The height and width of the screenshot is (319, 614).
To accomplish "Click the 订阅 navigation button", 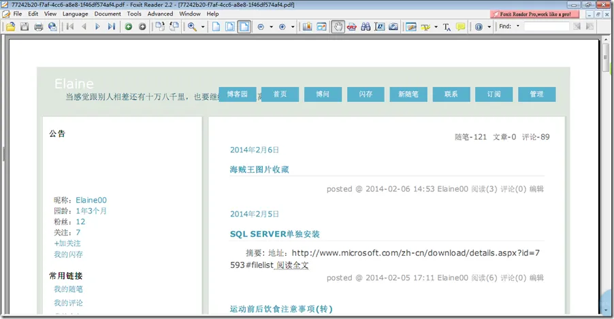I will [494, 95].
